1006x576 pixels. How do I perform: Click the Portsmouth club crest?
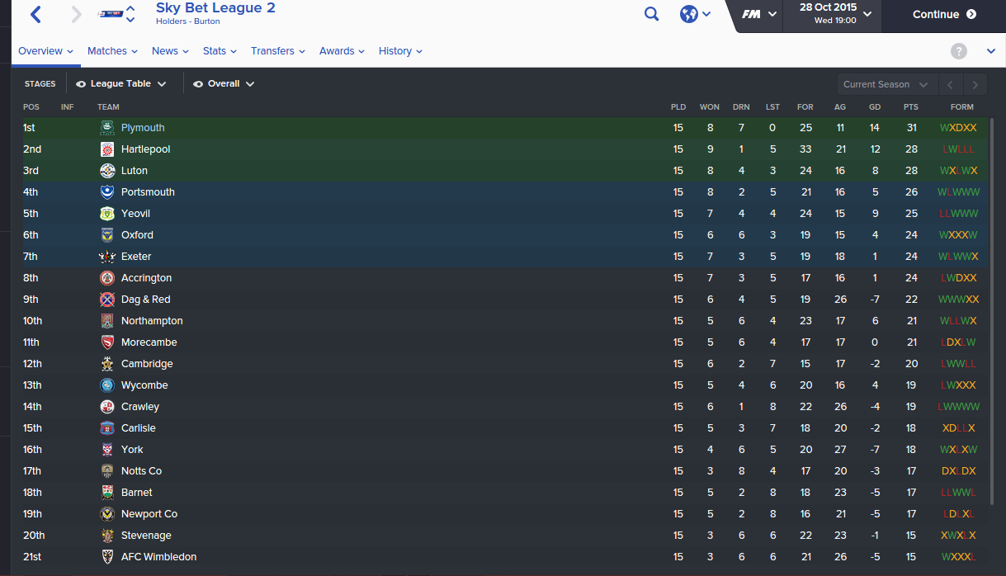(107, 192)
